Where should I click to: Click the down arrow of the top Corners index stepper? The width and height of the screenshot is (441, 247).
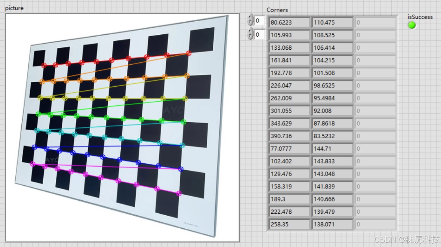pos(250,23)
